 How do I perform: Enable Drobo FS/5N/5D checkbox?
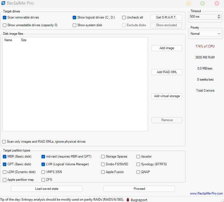[x=103, y=164]
